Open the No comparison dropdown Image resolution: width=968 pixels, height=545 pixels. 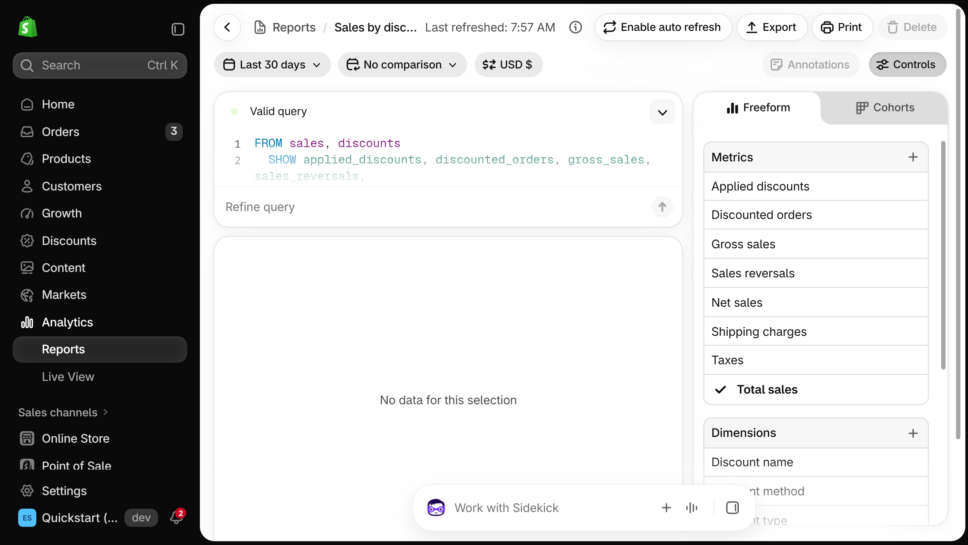pos(402,64)
